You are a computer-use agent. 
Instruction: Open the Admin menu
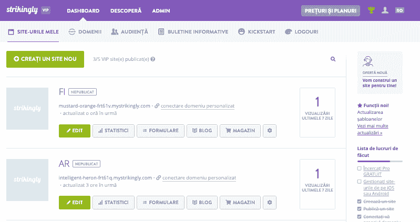coord(161,10)
